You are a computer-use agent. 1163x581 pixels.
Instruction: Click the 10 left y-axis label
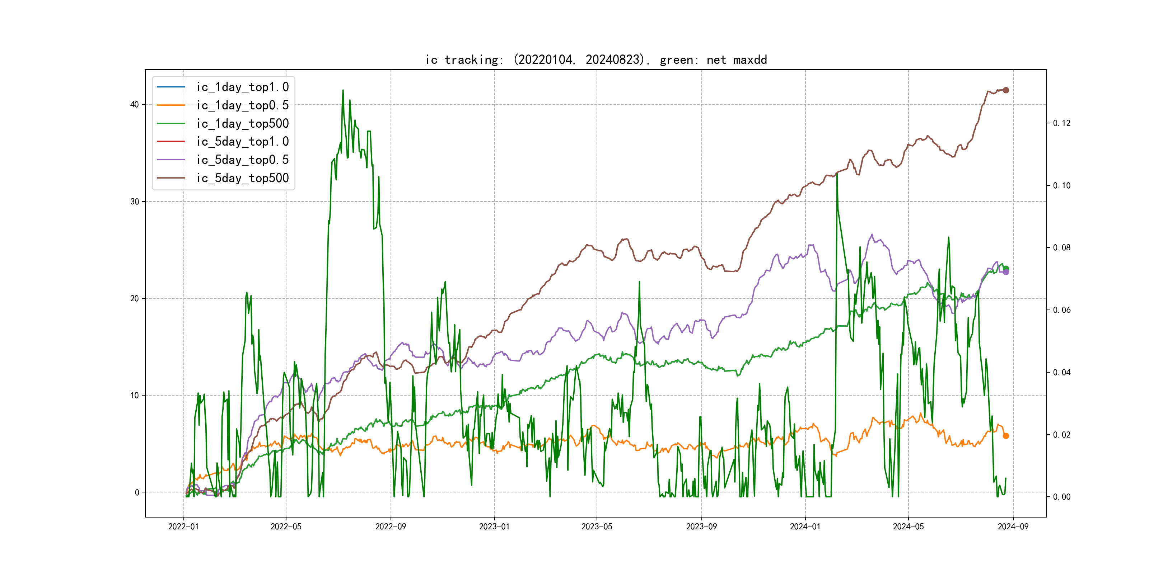click(134, 396)
